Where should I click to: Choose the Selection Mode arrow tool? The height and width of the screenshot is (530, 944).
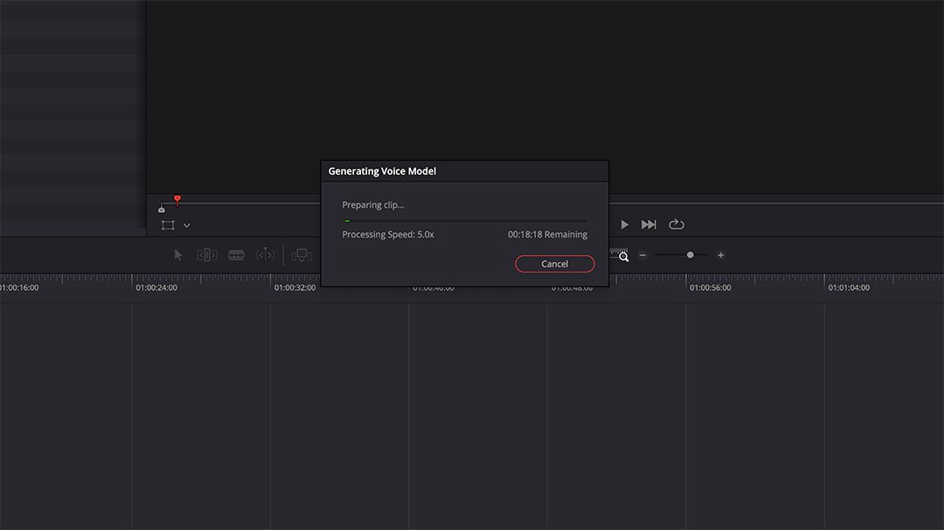pyautogui.click(x=177, y=255)
